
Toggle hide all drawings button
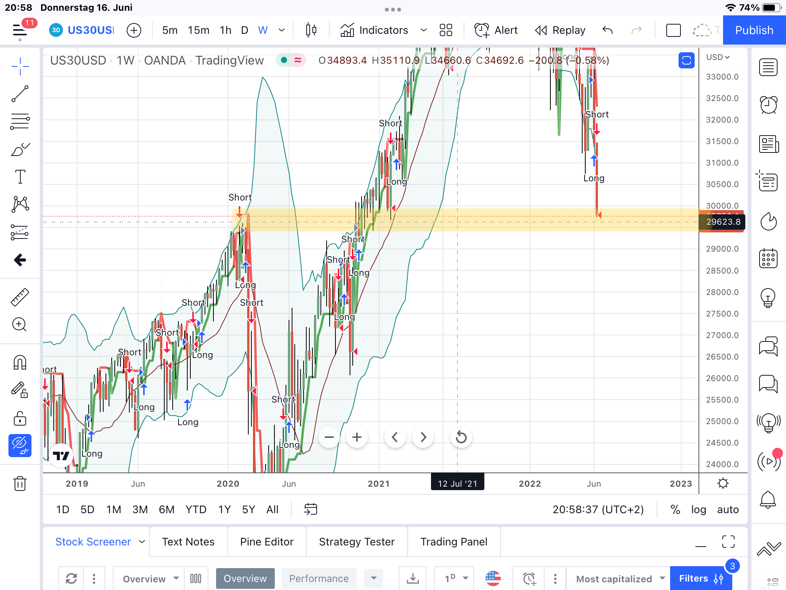pos(20,446)
